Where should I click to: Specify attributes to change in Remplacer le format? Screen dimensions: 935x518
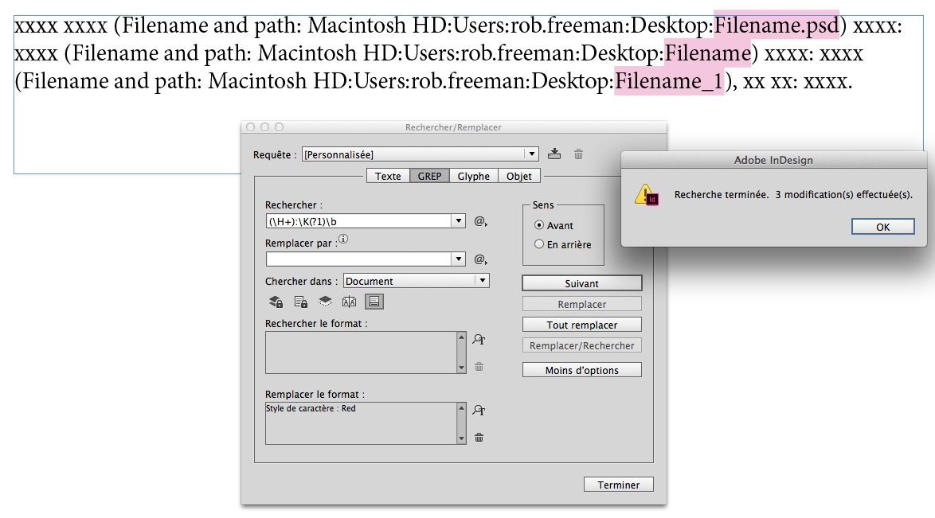[x=479, y=410]
